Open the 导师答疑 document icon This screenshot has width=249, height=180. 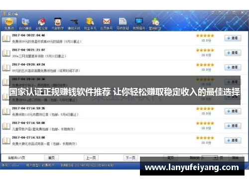123,24
